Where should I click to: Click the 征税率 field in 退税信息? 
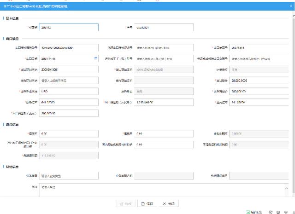(69, 133)
